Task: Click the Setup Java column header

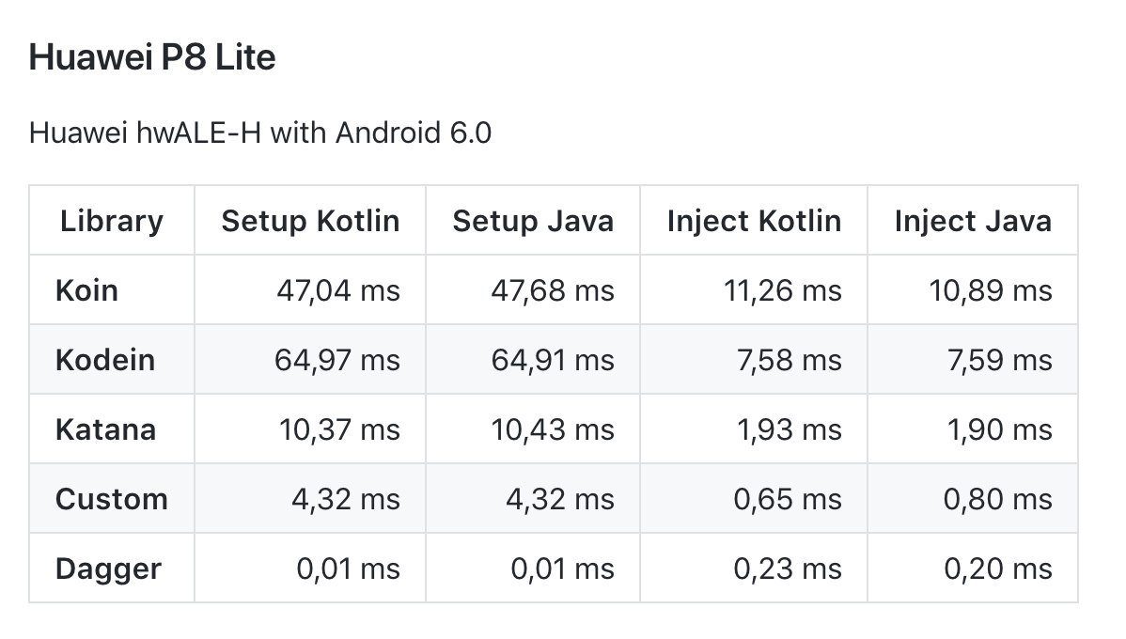Action: tap(533, 221)
